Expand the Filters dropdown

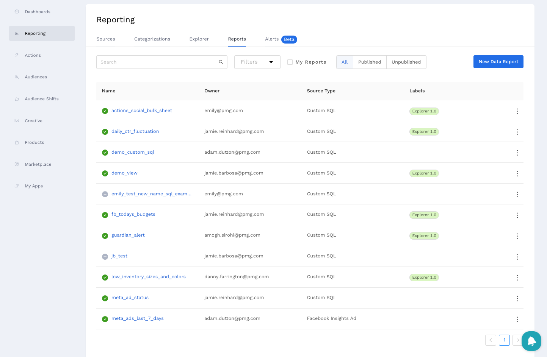click(x=257, y=62)
